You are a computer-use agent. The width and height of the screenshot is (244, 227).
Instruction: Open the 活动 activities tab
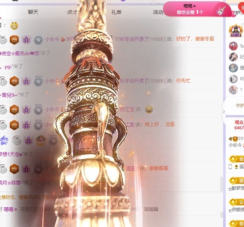(158, 12)
